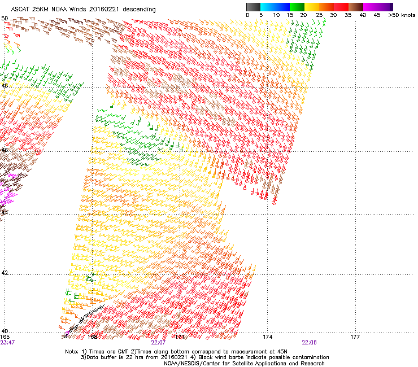
Task: Click the '35' legend scale label
Action: coord(348,15)
